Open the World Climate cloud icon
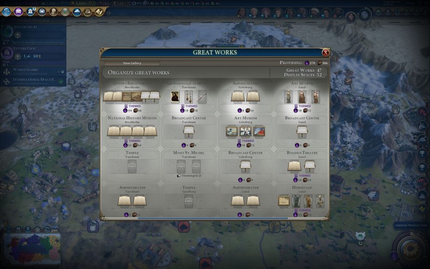The height and width of the screenshot is (269, 430). click(77, 12)
